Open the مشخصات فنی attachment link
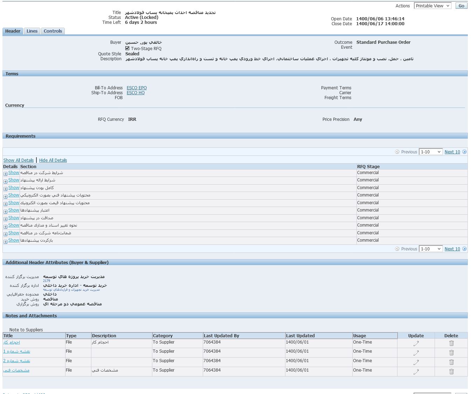This screenshot has height=394, width=471. pyautogui.click(x=16, y=370)
